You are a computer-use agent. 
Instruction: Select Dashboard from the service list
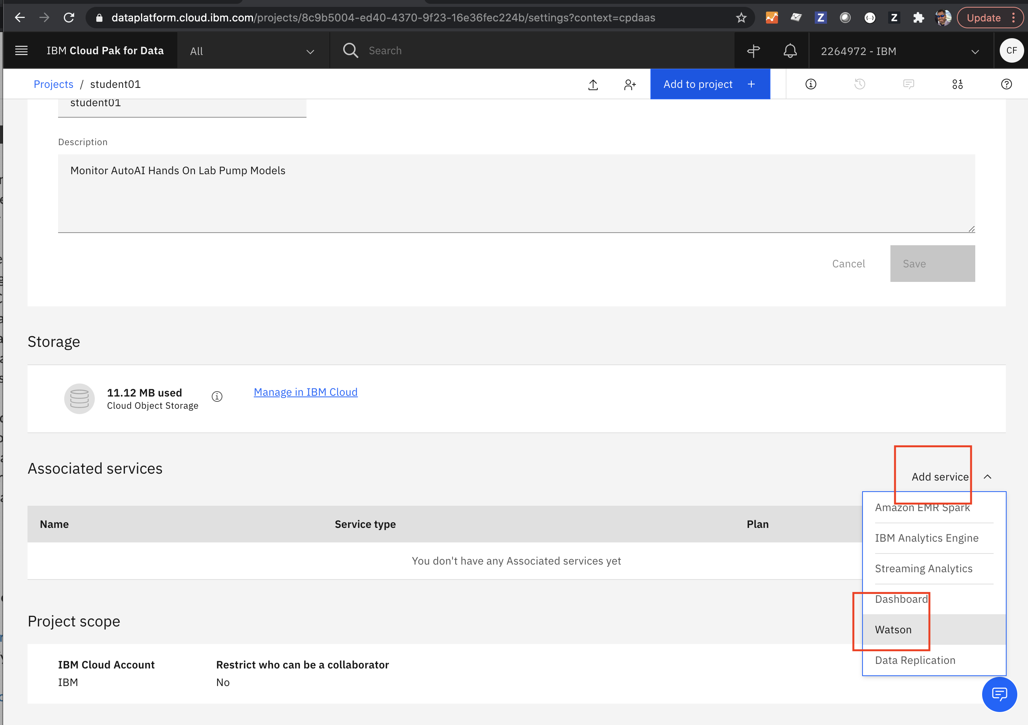934,599
